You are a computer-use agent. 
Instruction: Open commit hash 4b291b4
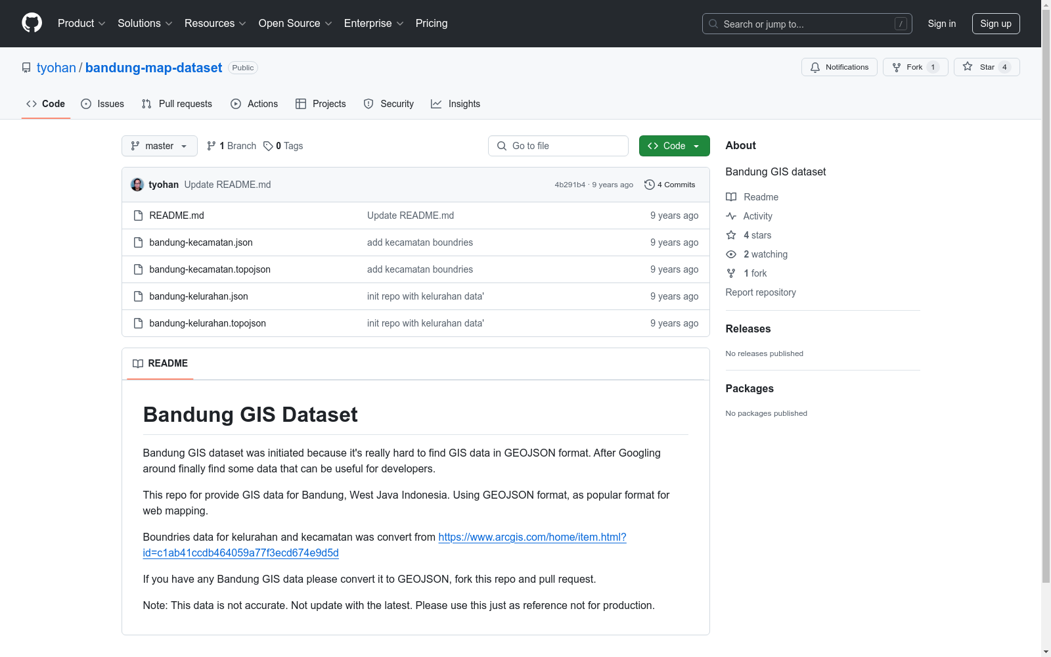point(570,185)
